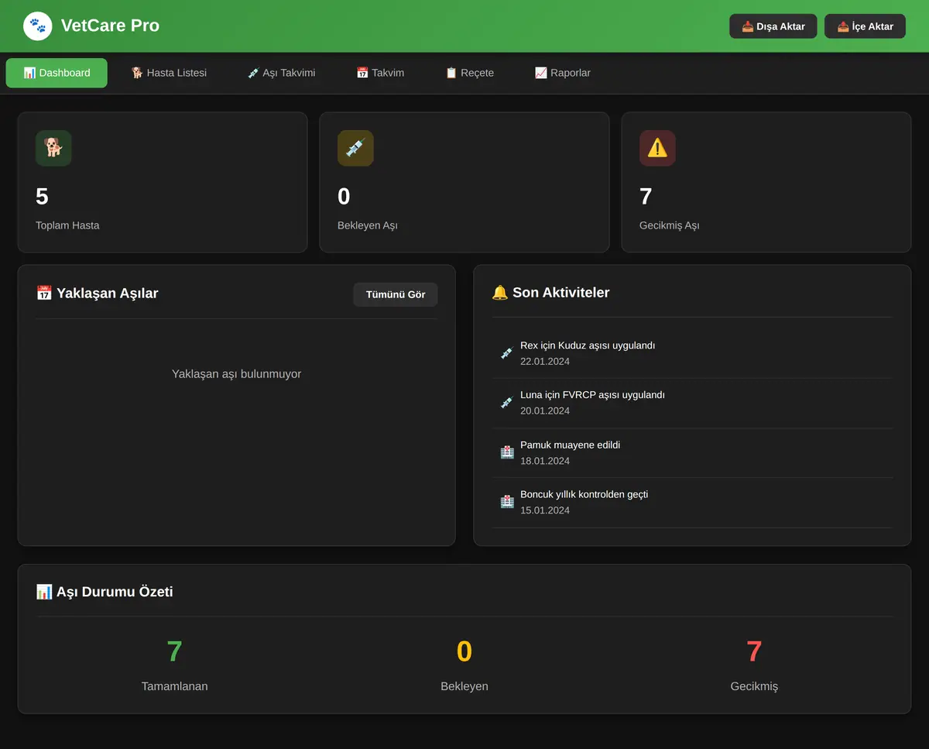
Task: Click the İçe Aktar button
Action: pos(865,26)
